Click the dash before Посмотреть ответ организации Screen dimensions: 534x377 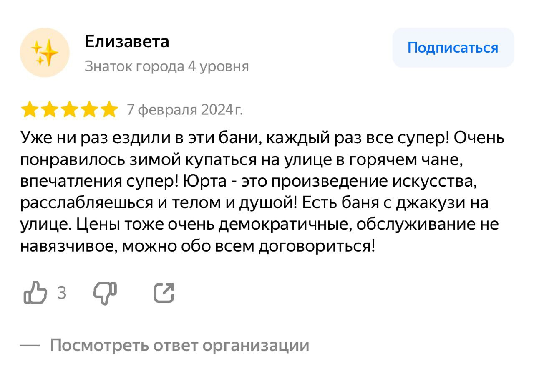[x=30, y=346]
